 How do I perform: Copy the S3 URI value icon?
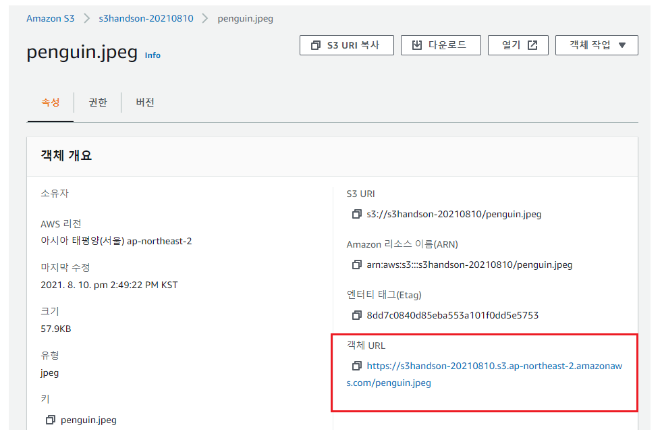coord(357,214)
